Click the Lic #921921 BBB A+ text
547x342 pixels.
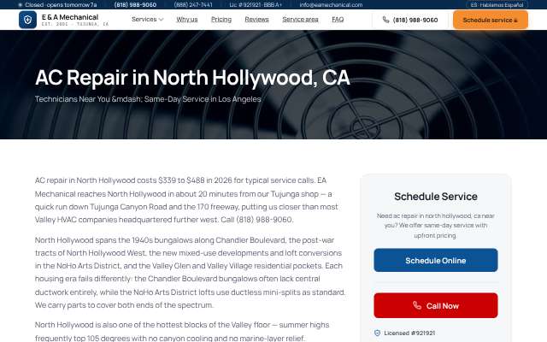click(x=256, y=5)
